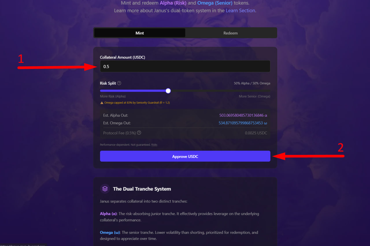Click the 0.0025 USDC fee amount
370x246 pixels.
pyautogui.click(x=256, y=133)
